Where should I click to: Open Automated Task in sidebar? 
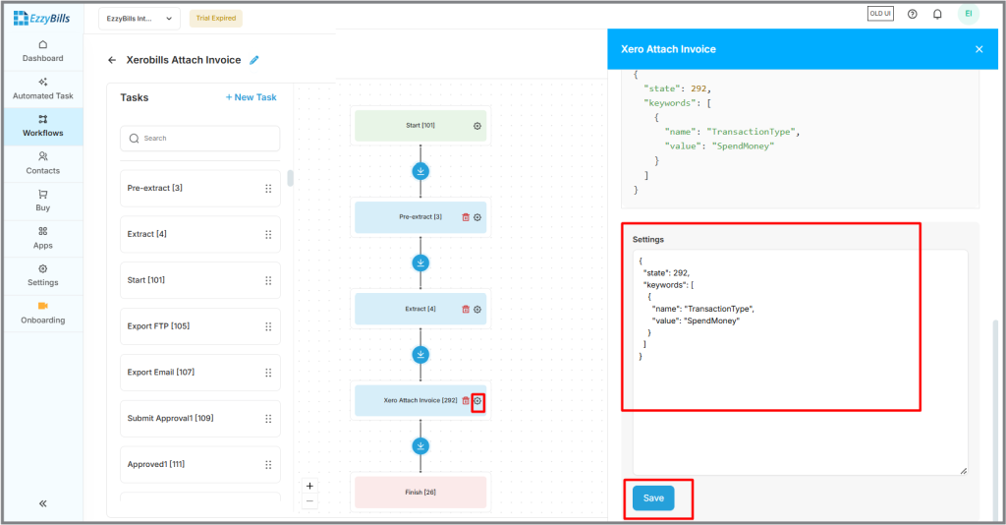click(x=43, y=88)
